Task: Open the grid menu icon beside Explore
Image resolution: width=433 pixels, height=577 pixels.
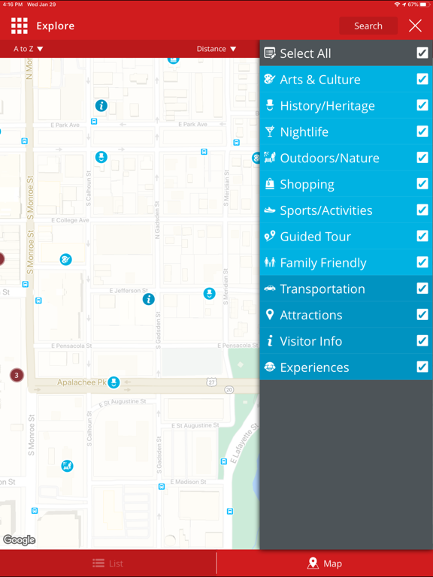Action: pyautogui.click(x=19, y=26)
